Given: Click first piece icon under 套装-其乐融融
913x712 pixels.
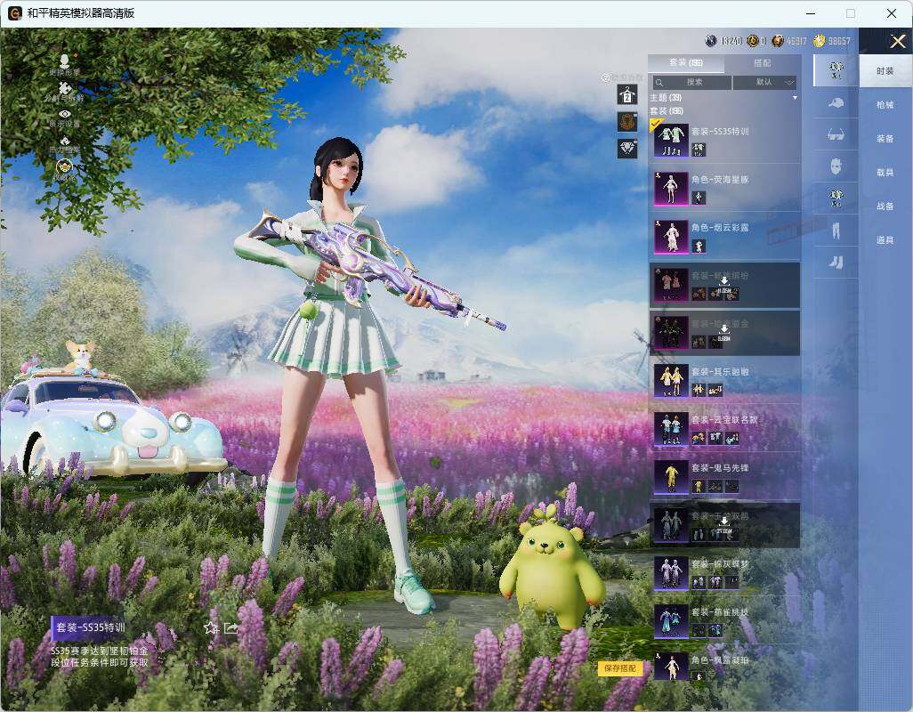Looking at the screenshot, I should click(699, 390).
